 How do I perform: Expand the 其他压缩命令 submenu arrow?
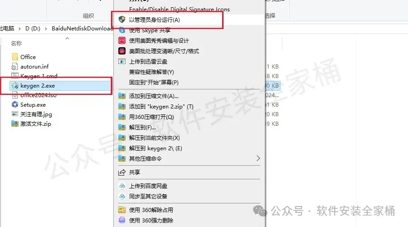tap(258, 158)
